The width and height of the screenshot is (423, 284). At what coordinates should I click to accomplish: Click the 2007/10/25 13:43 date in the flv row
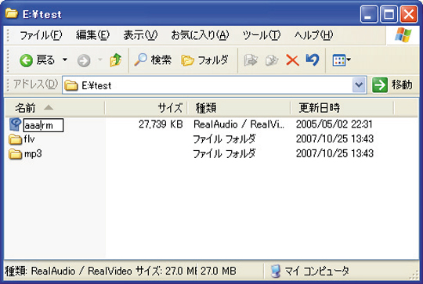click(334, 138)
